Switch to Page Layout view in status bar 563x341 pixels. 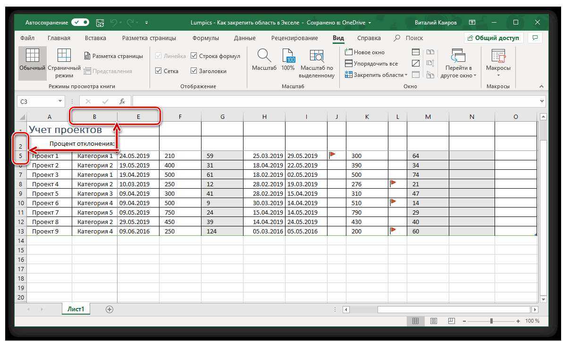coord(433,321)
